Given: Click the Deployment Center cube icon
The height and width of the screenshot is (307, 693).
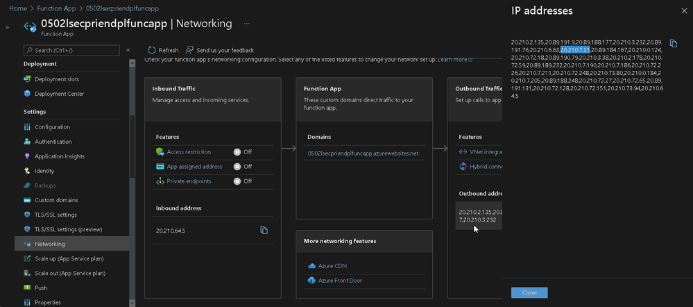Looking at the screenshot, I should [x=27, y=94].
